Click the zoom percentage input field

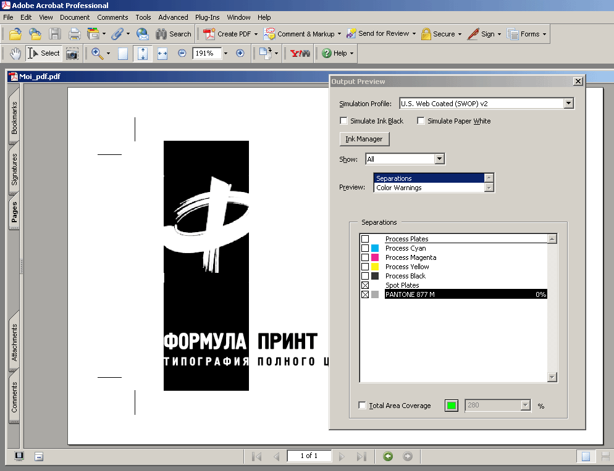(207, 53)
